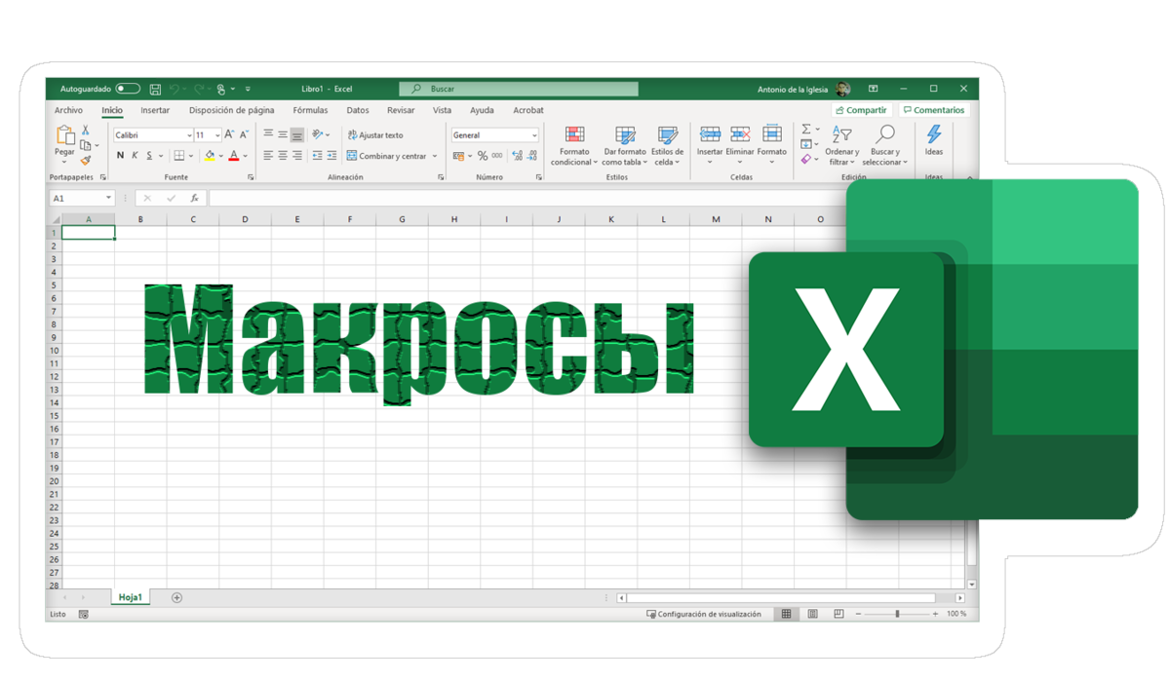Open Dar formato como tabla
This screenshot has height=681, width=1170.
[625, 146]
